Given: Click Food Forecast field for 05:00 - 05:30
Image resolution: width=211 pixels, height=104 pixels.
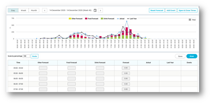Looking at the screenshot, I should 72,68.
